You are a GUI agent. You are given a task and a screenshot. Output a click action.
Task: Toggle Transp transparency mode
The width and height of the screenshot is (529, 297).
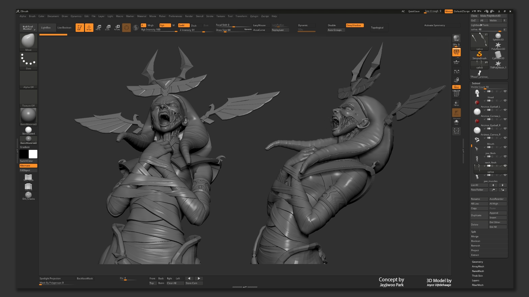pyautogui.click(x=456, y=103)
